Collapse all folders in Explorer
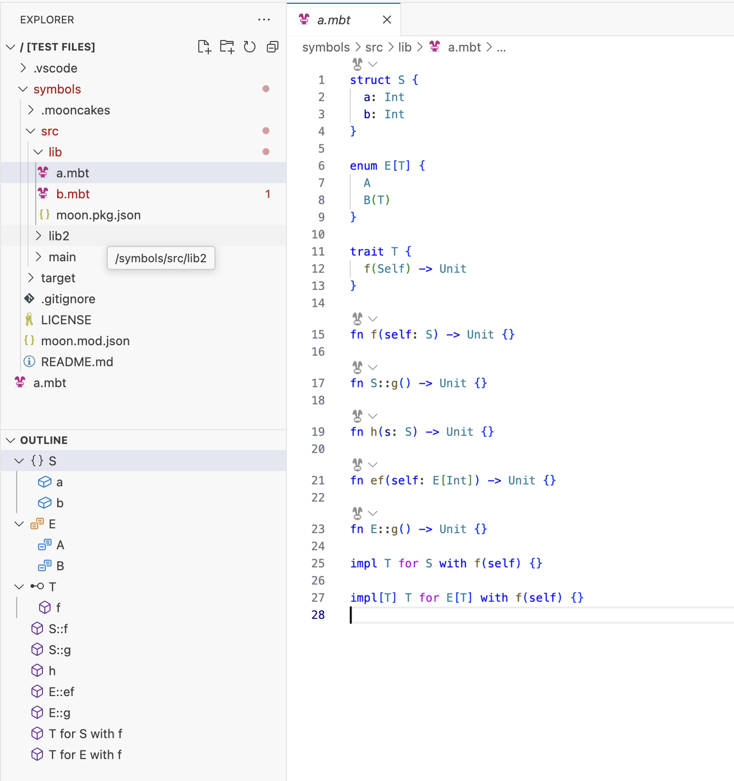 (x=273, y=47)
